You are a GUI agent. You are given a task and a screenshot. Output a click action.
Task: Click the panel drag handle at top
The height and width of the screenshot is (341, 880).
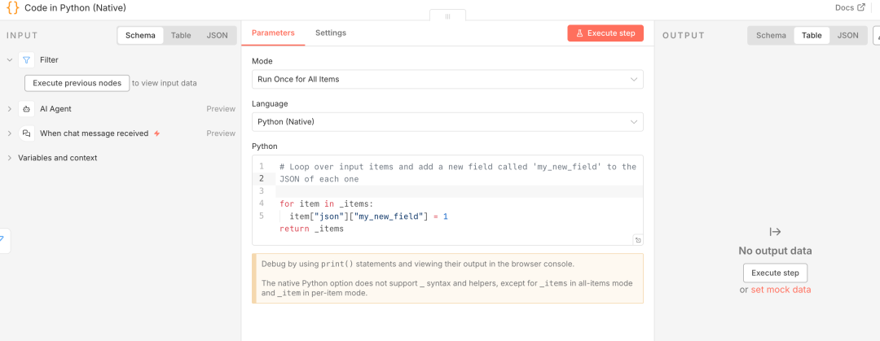(x=447, y=15)
